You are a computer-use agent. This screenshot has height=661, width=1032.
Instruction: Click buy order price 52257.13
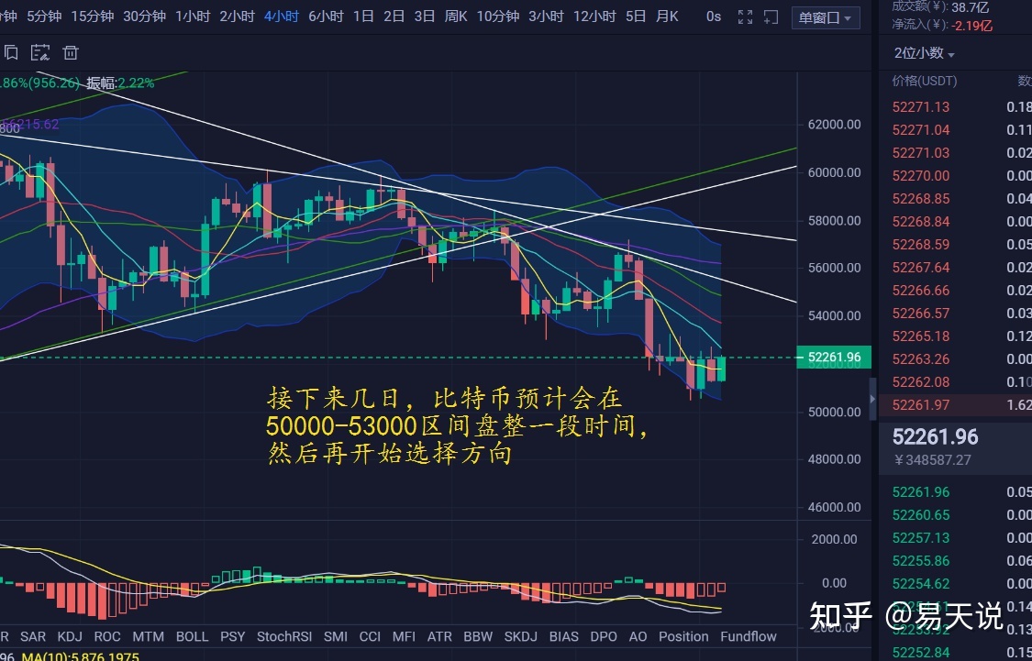click(921, 538)
